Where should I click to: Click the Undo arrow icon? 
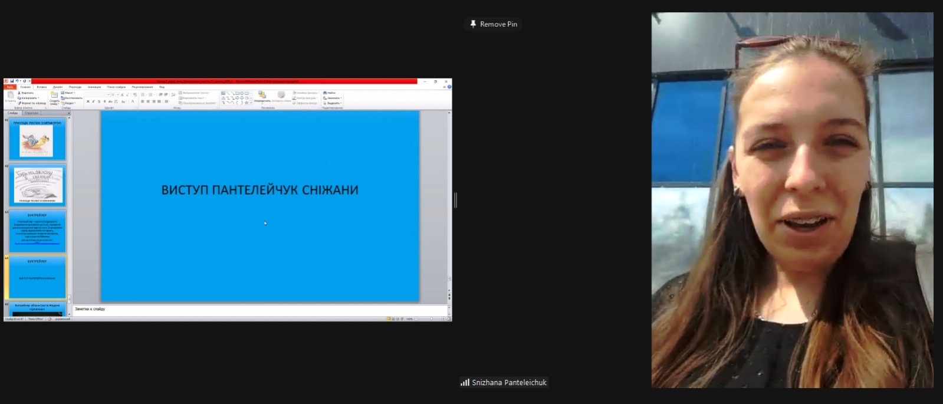16,81
